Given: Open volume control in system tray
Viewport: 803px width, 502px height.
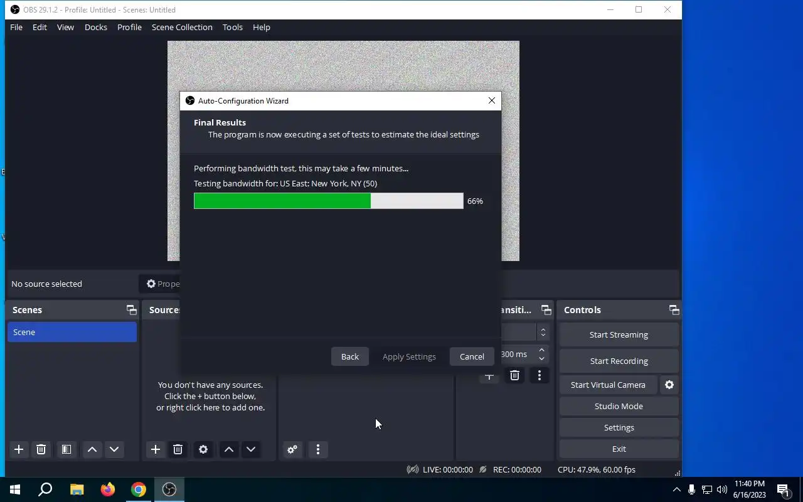Looking at the screenshot, I should tap(722, 489).
